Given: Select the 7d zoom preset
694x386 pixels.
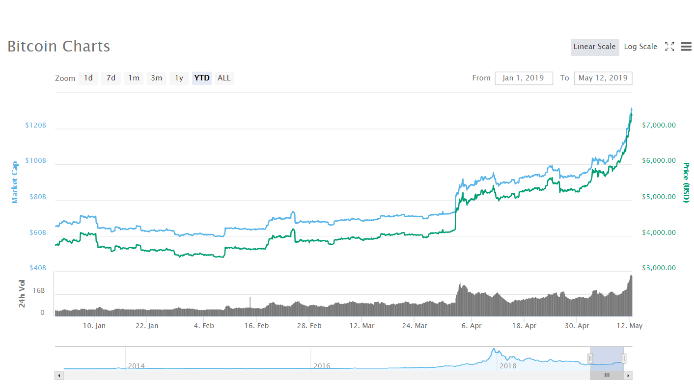Looking at the screenshot, I should click(x=111, y=77).
